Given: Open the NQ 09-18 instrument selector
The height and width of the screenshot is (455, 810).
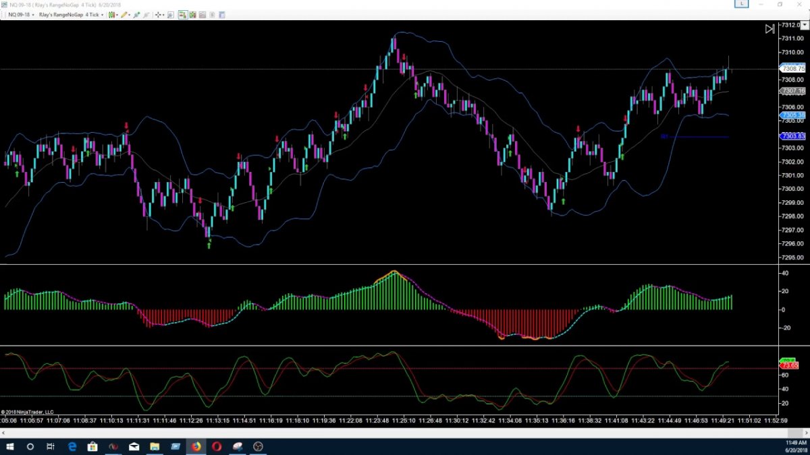Looking at the screenshot, I should 19,14.
